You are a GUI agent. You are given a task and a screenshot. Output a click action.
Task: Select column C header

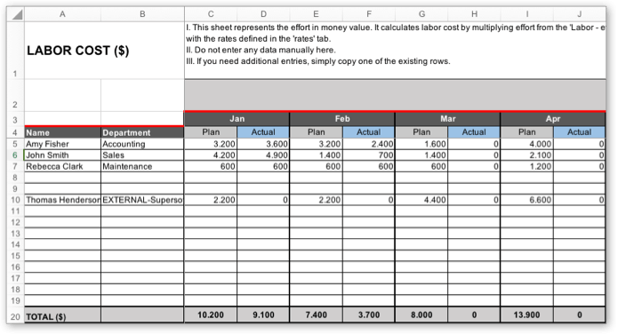point(211,14)
